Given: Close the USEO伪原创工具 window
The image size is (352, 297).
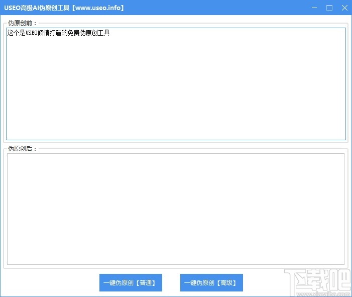Looking at the screenshot, I should (344, 8).
